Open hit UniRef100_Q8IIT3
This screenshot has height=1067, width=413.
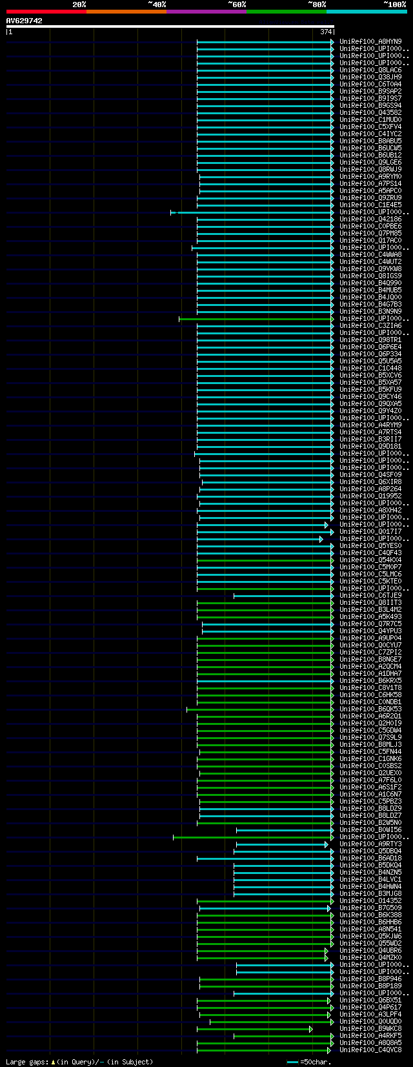click(370, 603)
